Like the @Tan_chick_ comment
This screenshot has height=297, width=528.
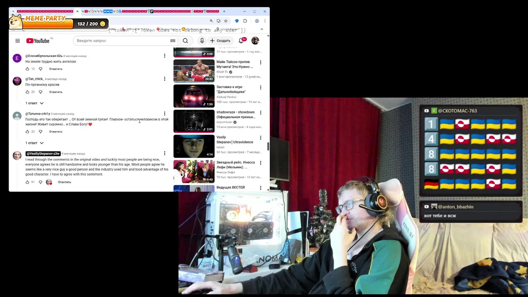pyautogui.click(x=28, y=92)
